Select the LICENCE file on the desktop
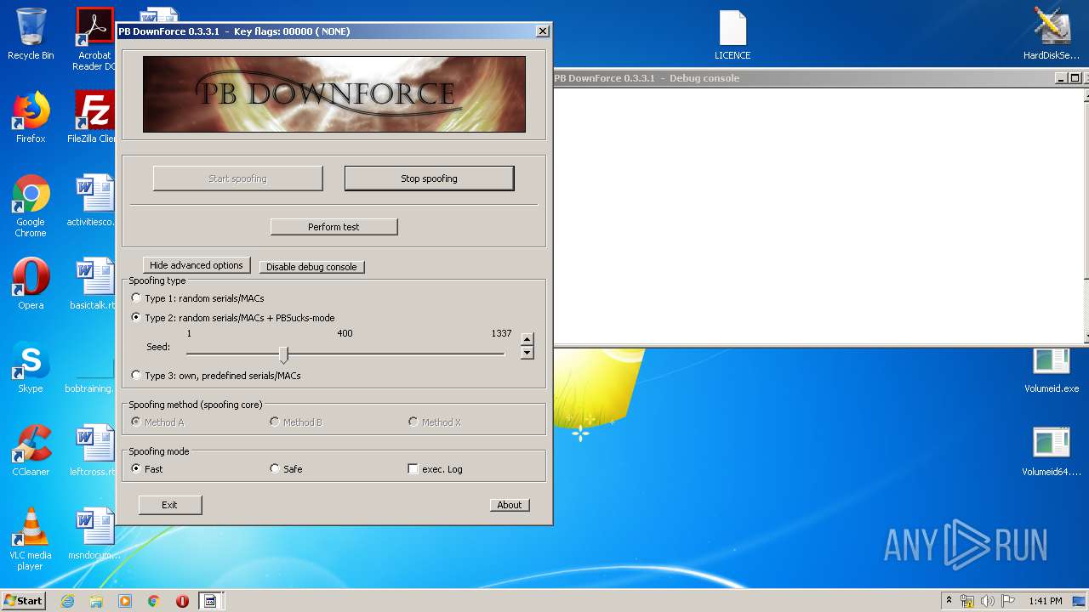This screenshot has height=612, width=1089. point(733,35)
